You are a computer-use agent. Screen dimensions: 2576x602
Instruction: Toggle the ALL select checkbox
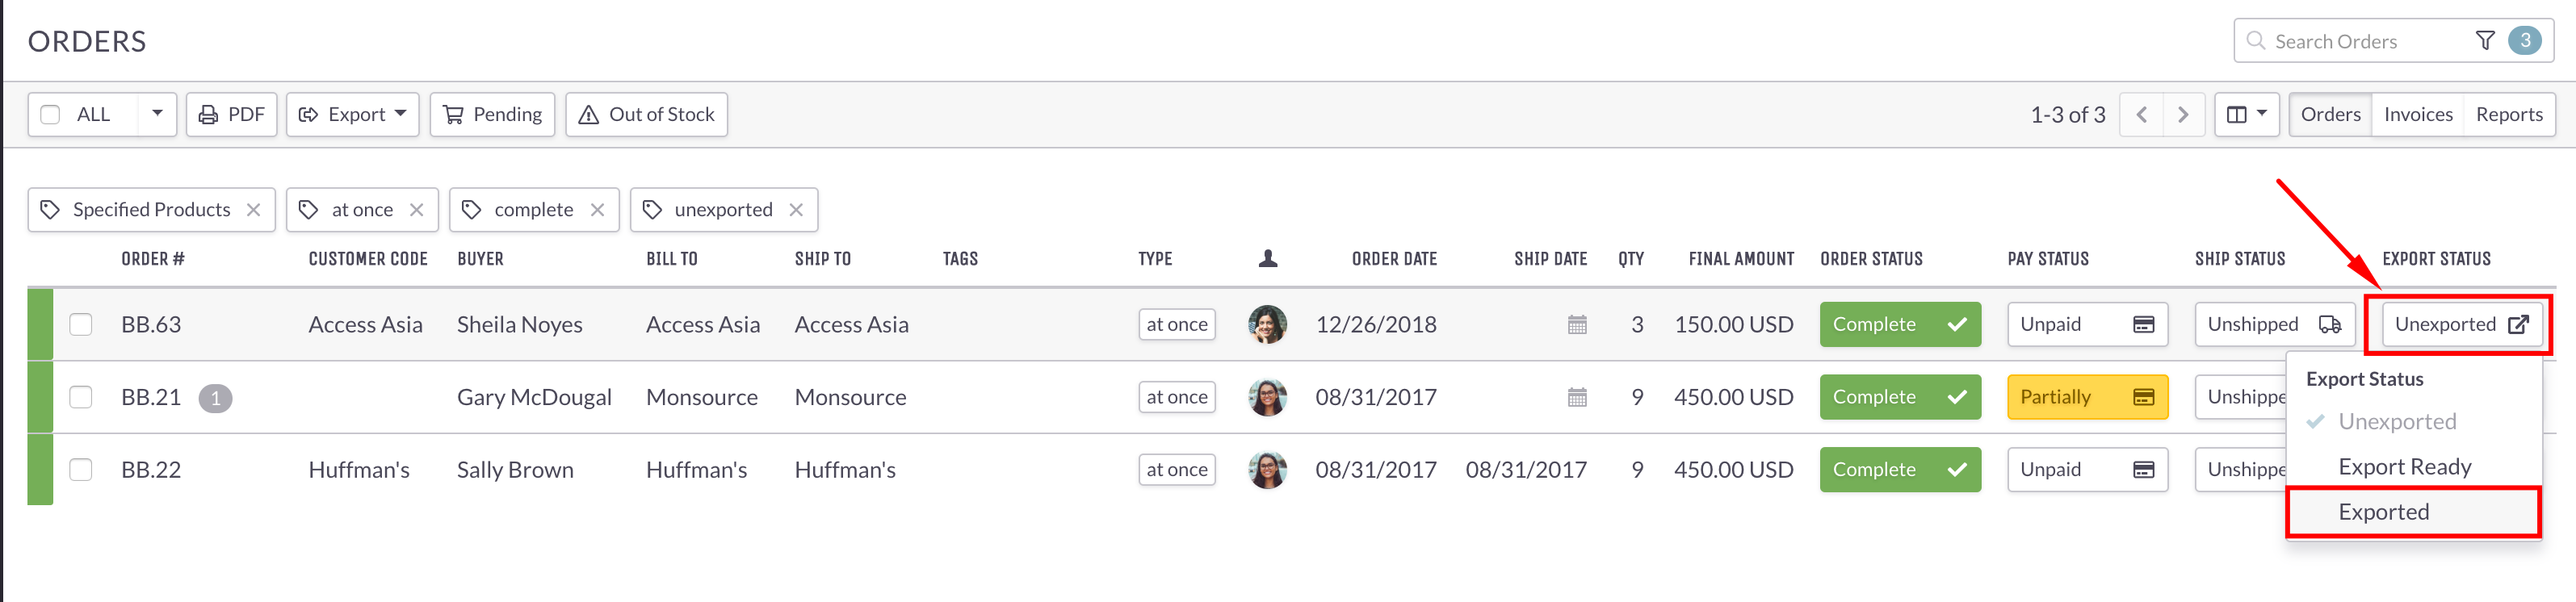tap(50, 115)
